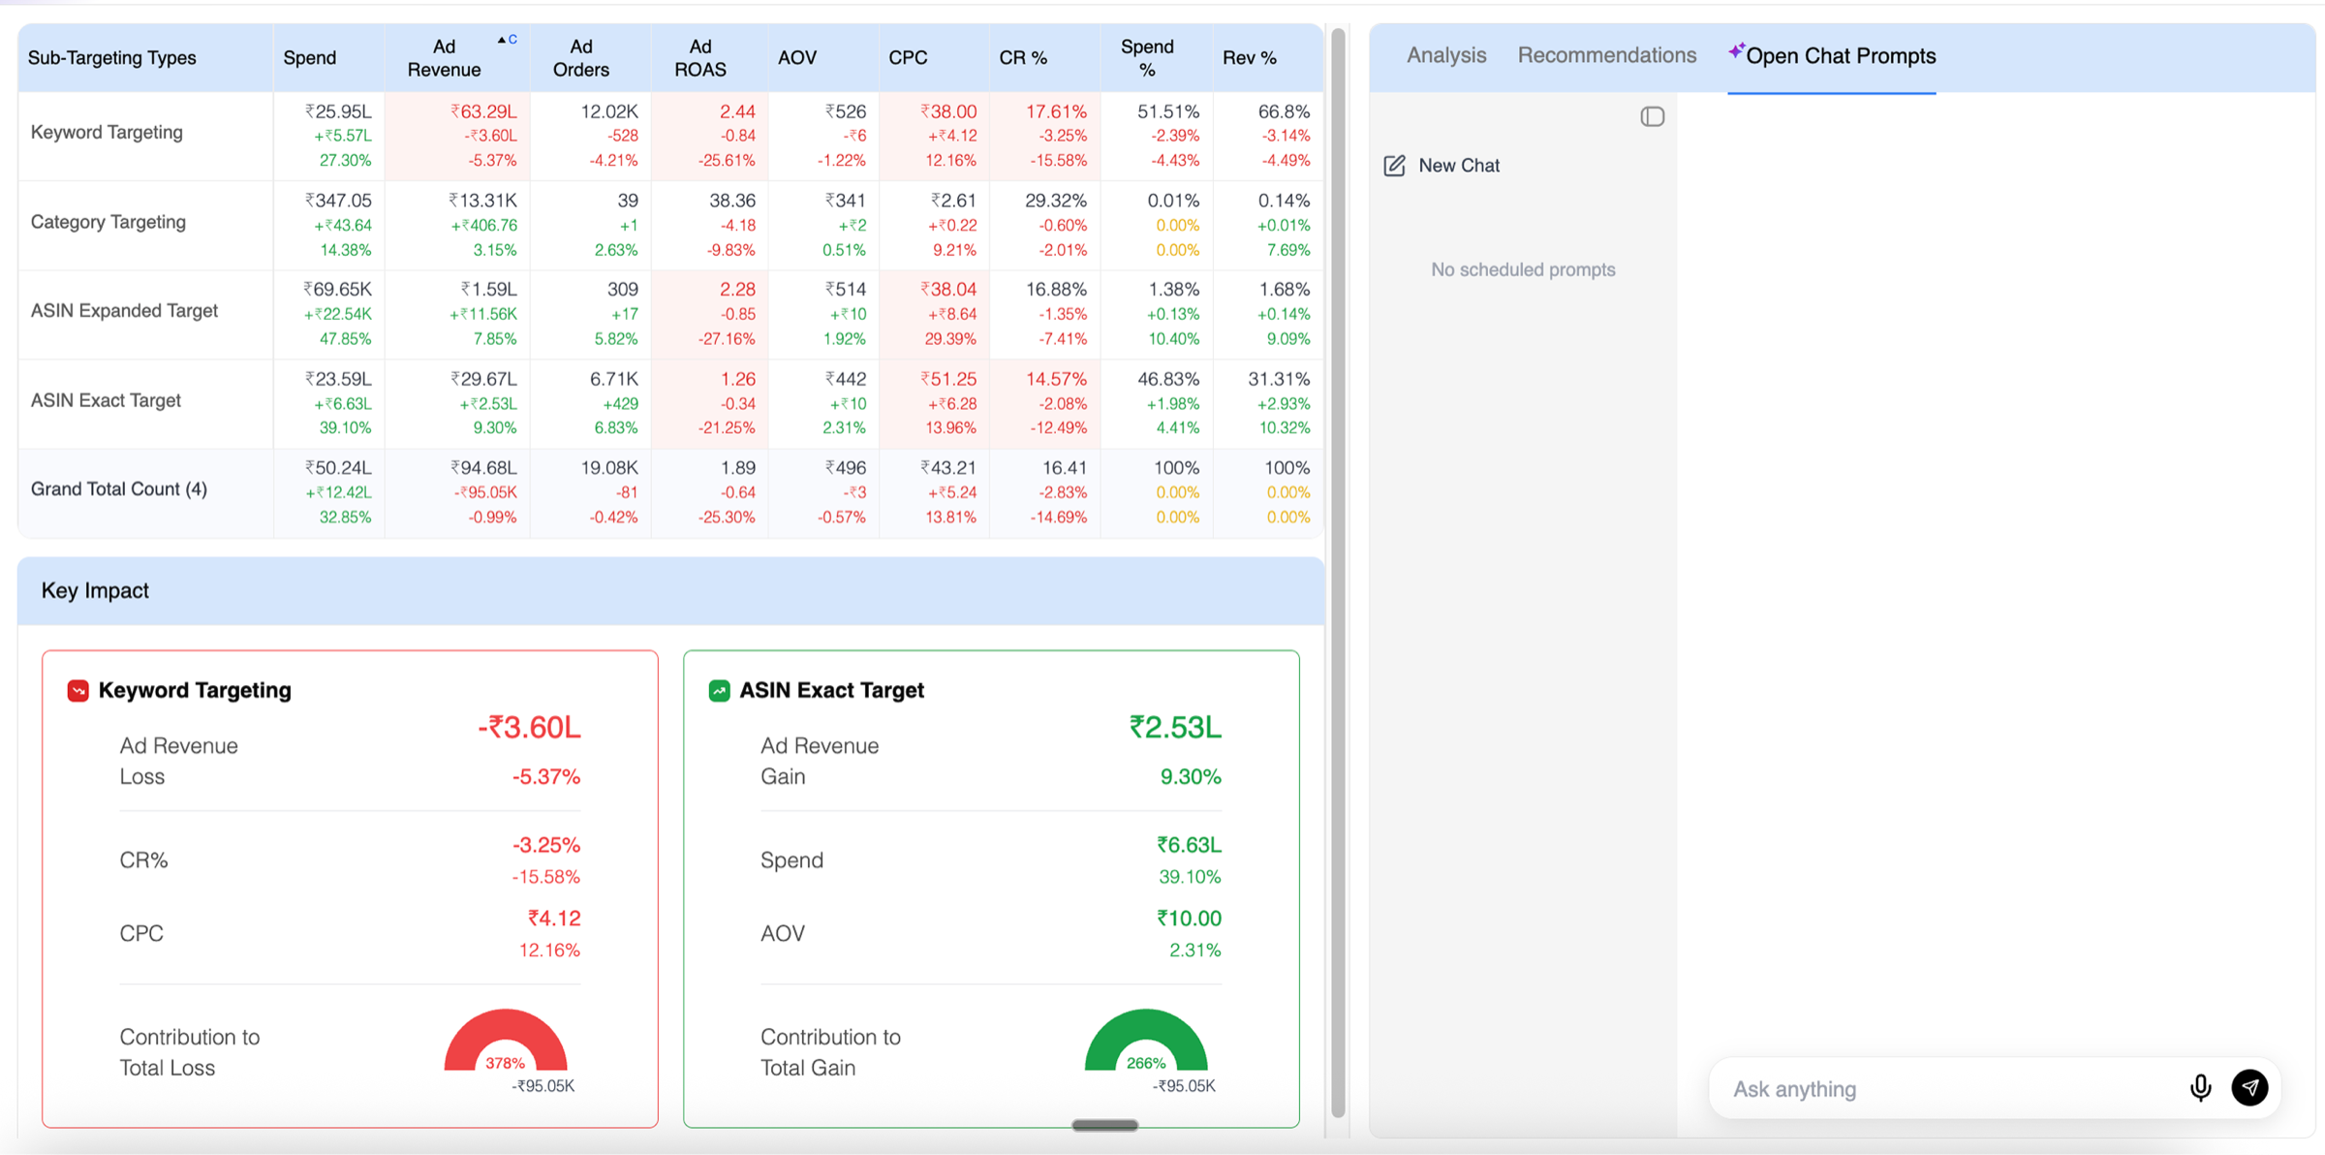Click the red Keyword Targeting trend-down icon

78,691
